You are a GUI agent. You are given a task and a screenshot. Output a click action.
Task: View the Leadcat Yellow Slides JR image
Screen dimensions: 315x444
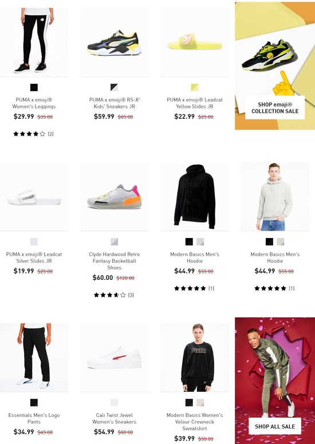(x=195, y=42)
